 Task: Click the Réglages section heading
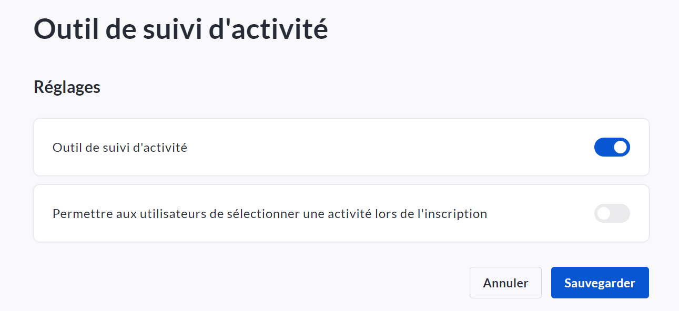tap(67, 87)
